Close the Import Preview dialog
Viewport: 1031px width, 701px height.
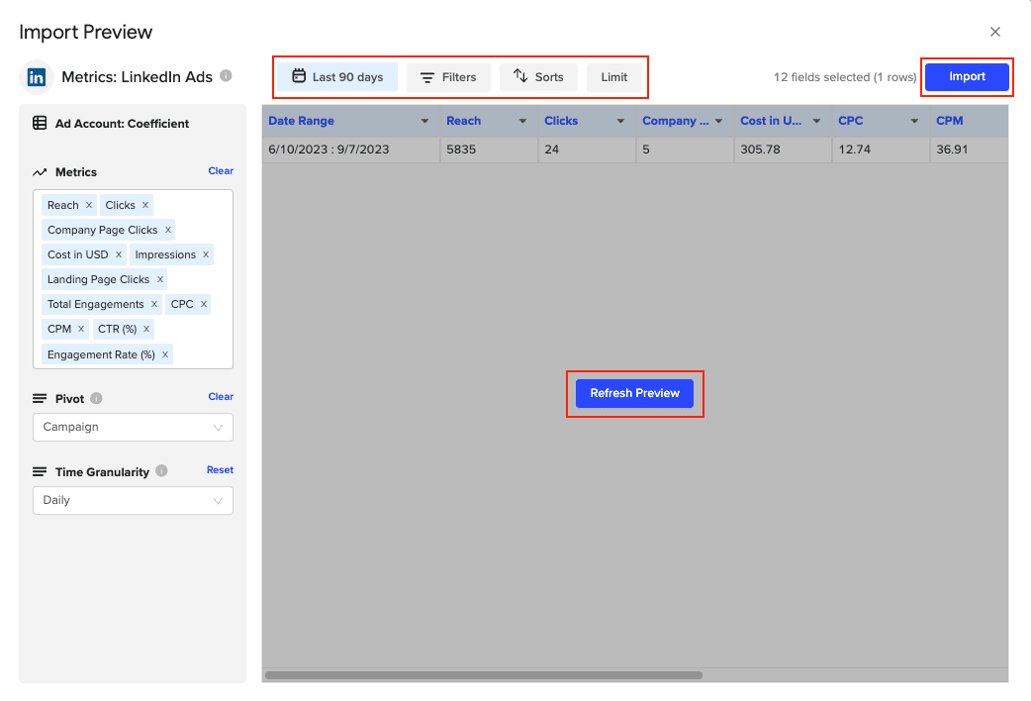pos(994,32)
